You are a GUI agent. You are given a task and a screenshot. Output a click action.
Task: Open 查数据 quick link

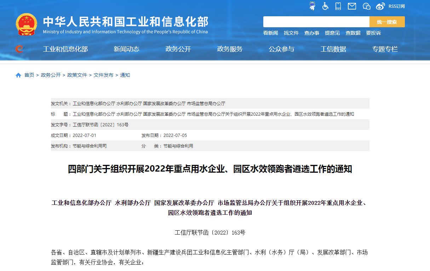click(353, 33)
